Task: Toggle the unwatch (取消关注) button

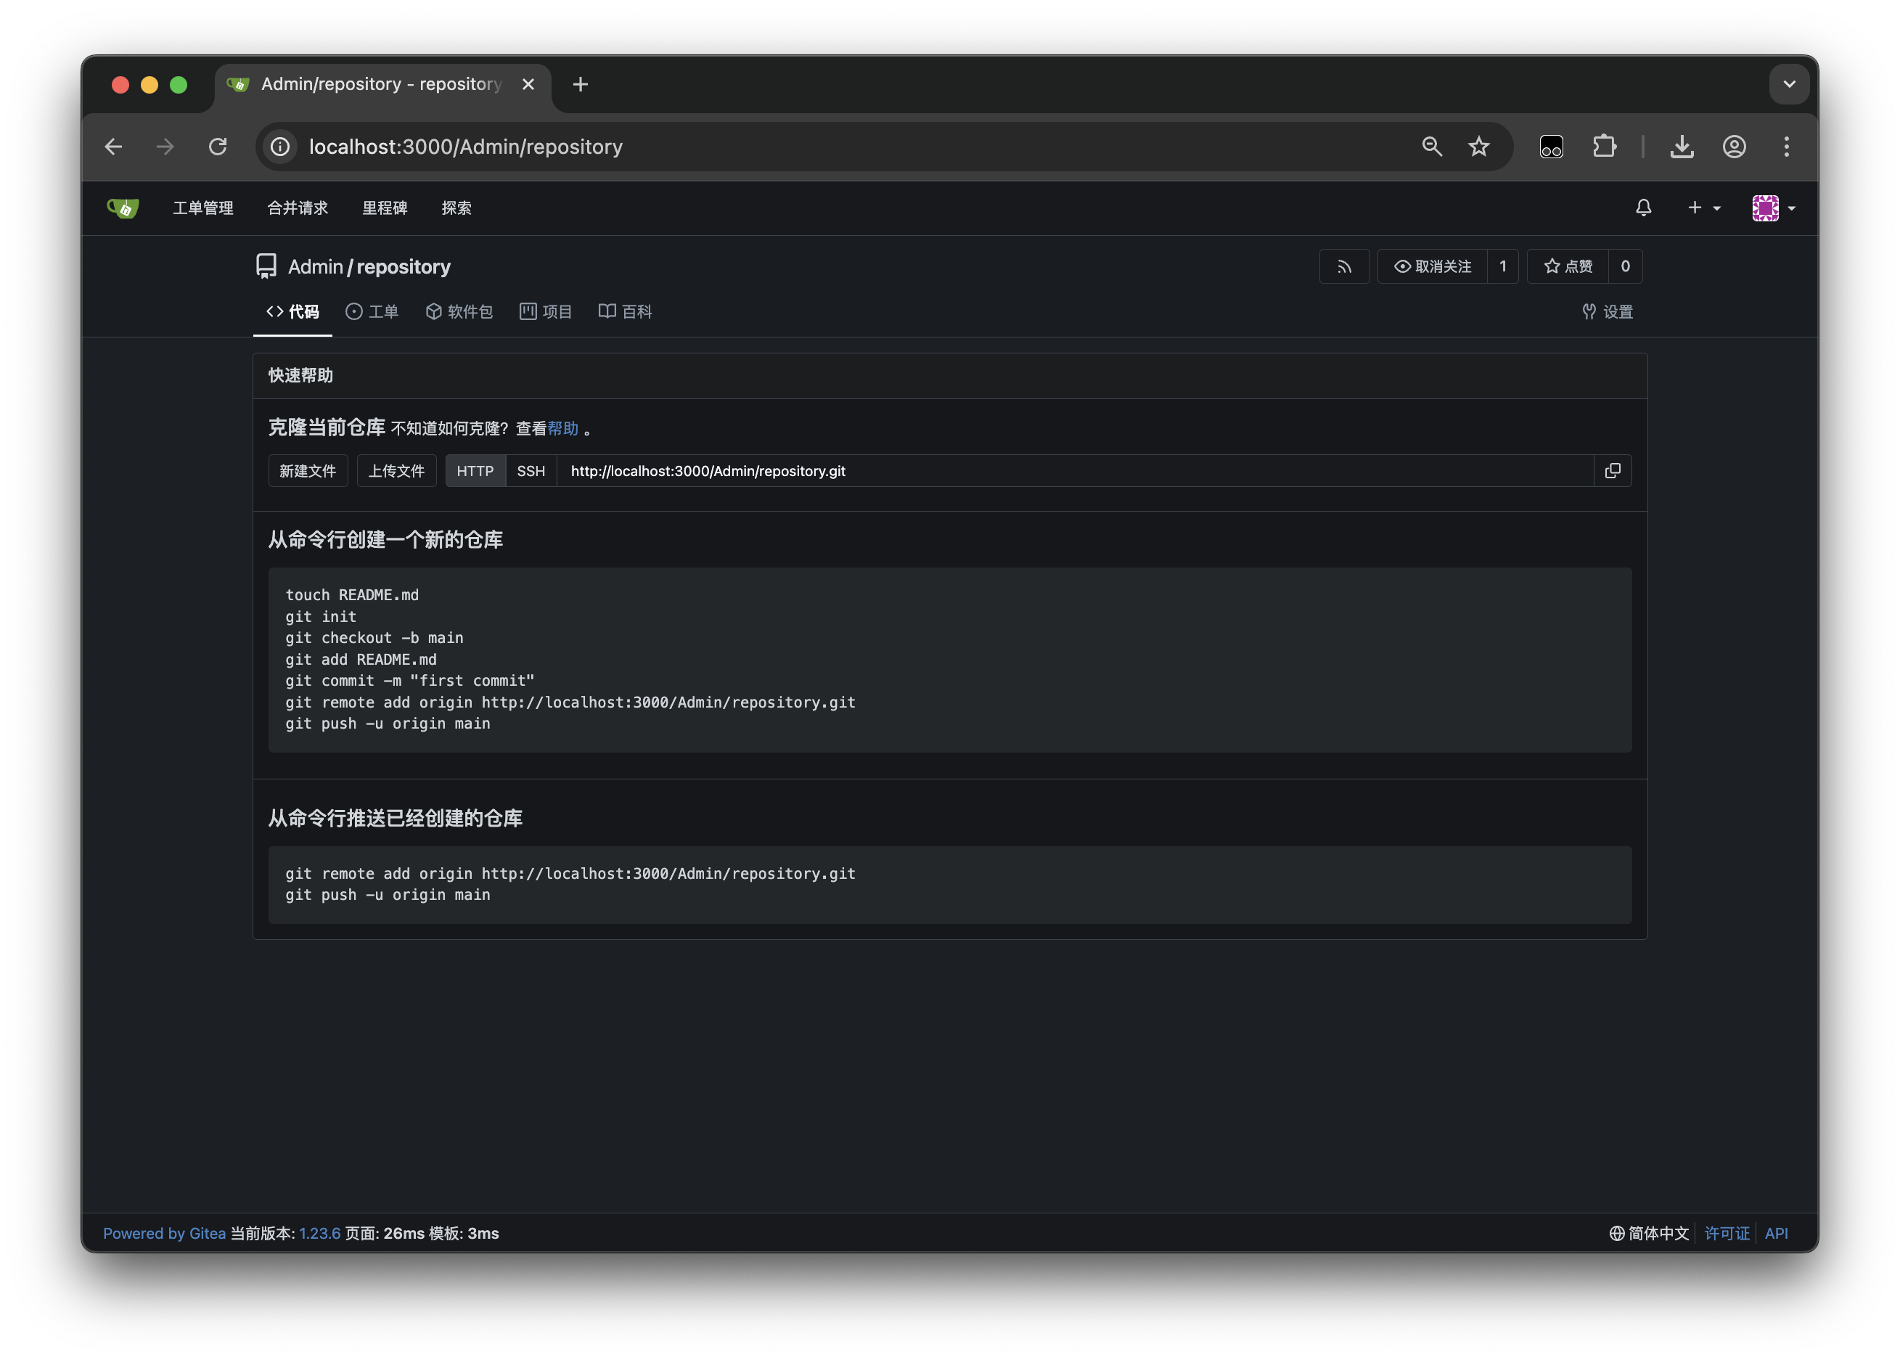Action: pyautogui.click(x=1432, y=266)
